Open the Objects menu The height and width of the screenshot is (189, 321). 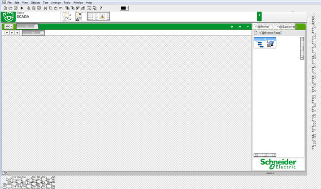(35, 3)
